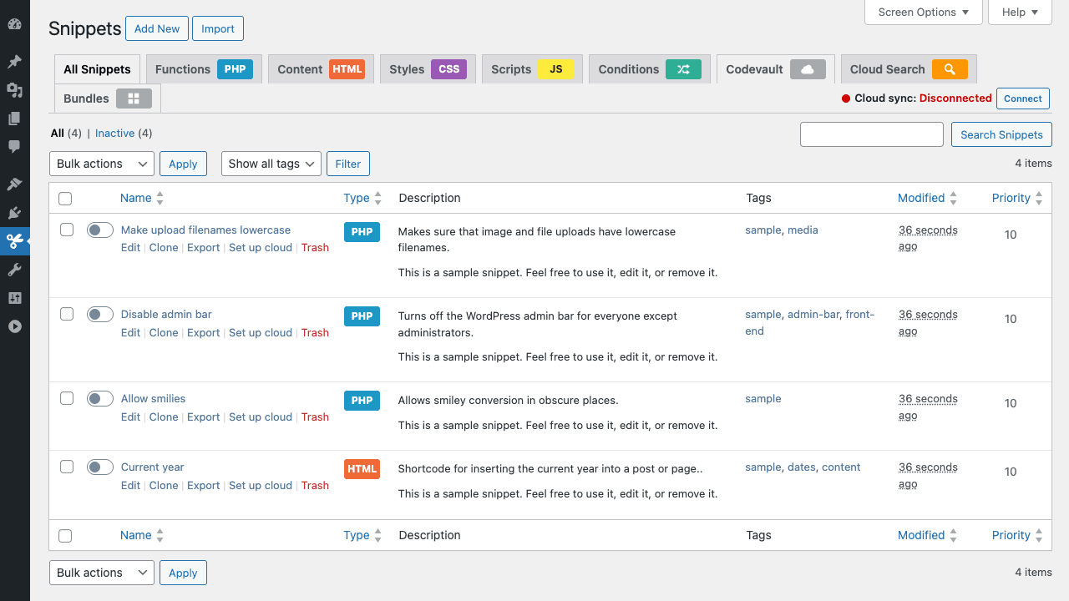
Task: Click the Snippets scissors sidebar icon
Action: click(14, 241)
